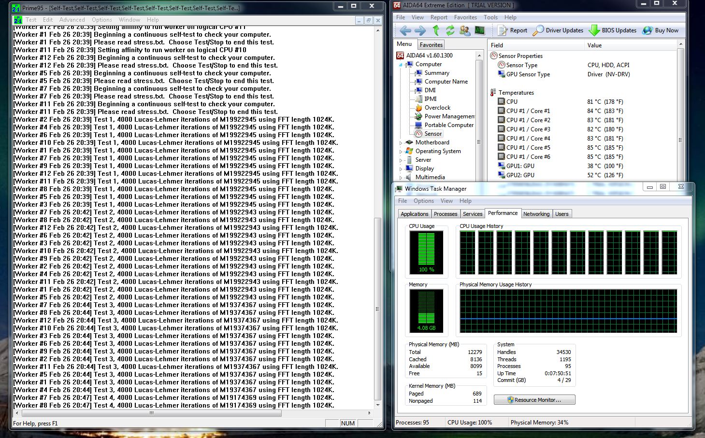This screenshot has height=438, width=705.
Task: Open the Summary page in AIDA64 tree
Action: click(x=432, y=73)
